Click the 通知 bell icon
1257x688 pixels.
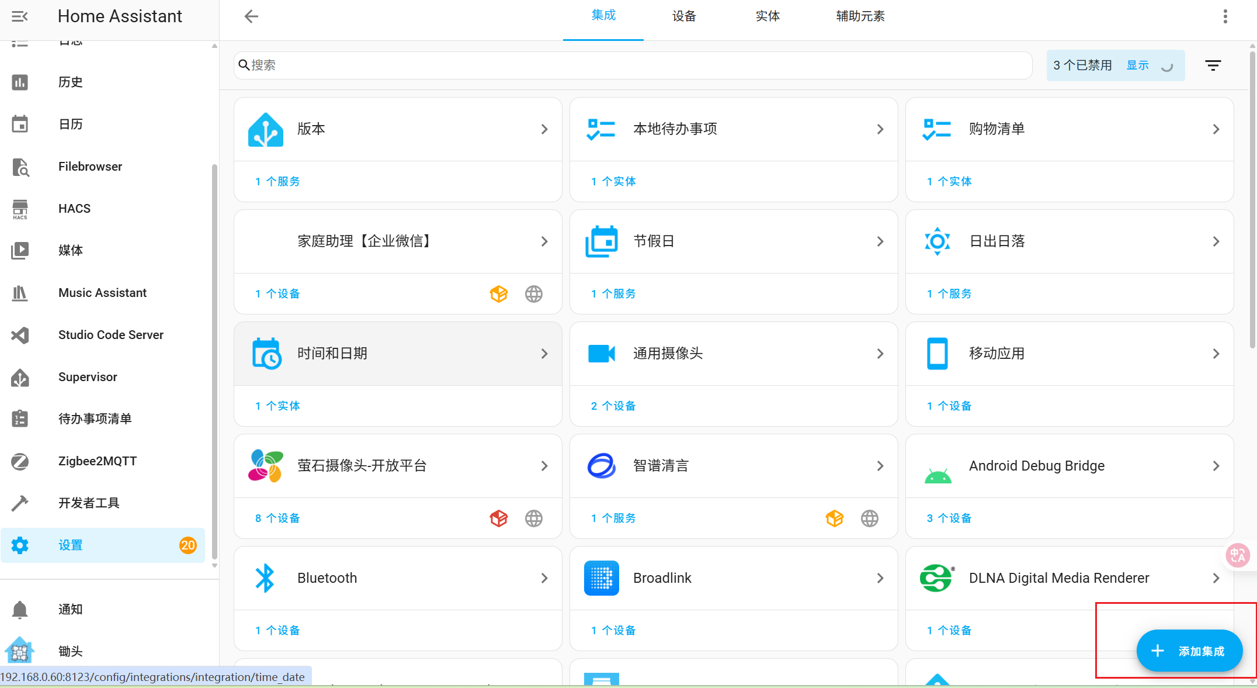coord(20,610)
